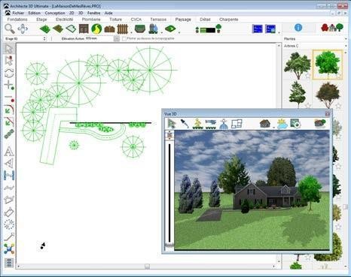Click the dimension measurement tool

pos(9,176)
